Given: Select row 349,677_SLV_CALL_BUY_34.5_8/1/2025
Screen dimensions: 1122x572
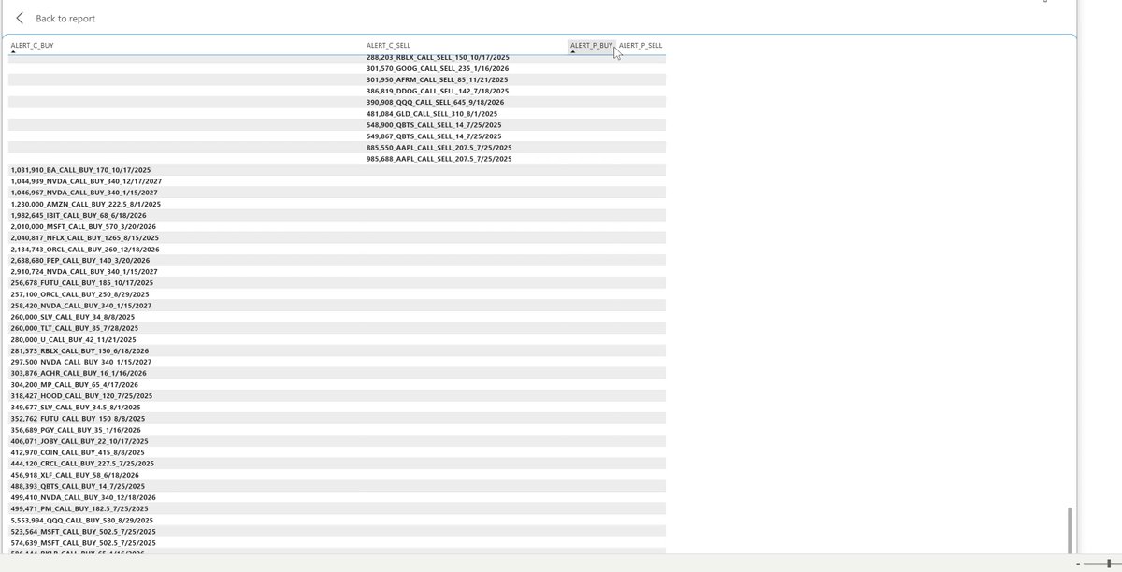Looking at the screenshot, I should click(x=337, y=407).
